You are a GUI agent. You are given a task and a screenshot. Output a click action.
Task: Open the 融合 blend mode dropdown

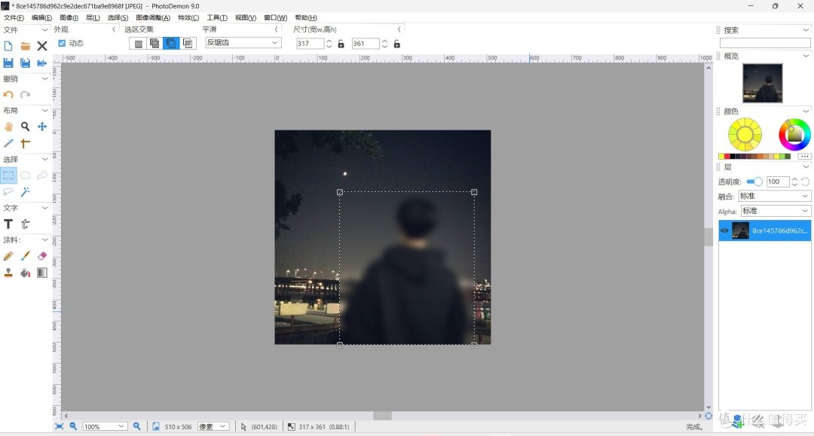(774, 197)
